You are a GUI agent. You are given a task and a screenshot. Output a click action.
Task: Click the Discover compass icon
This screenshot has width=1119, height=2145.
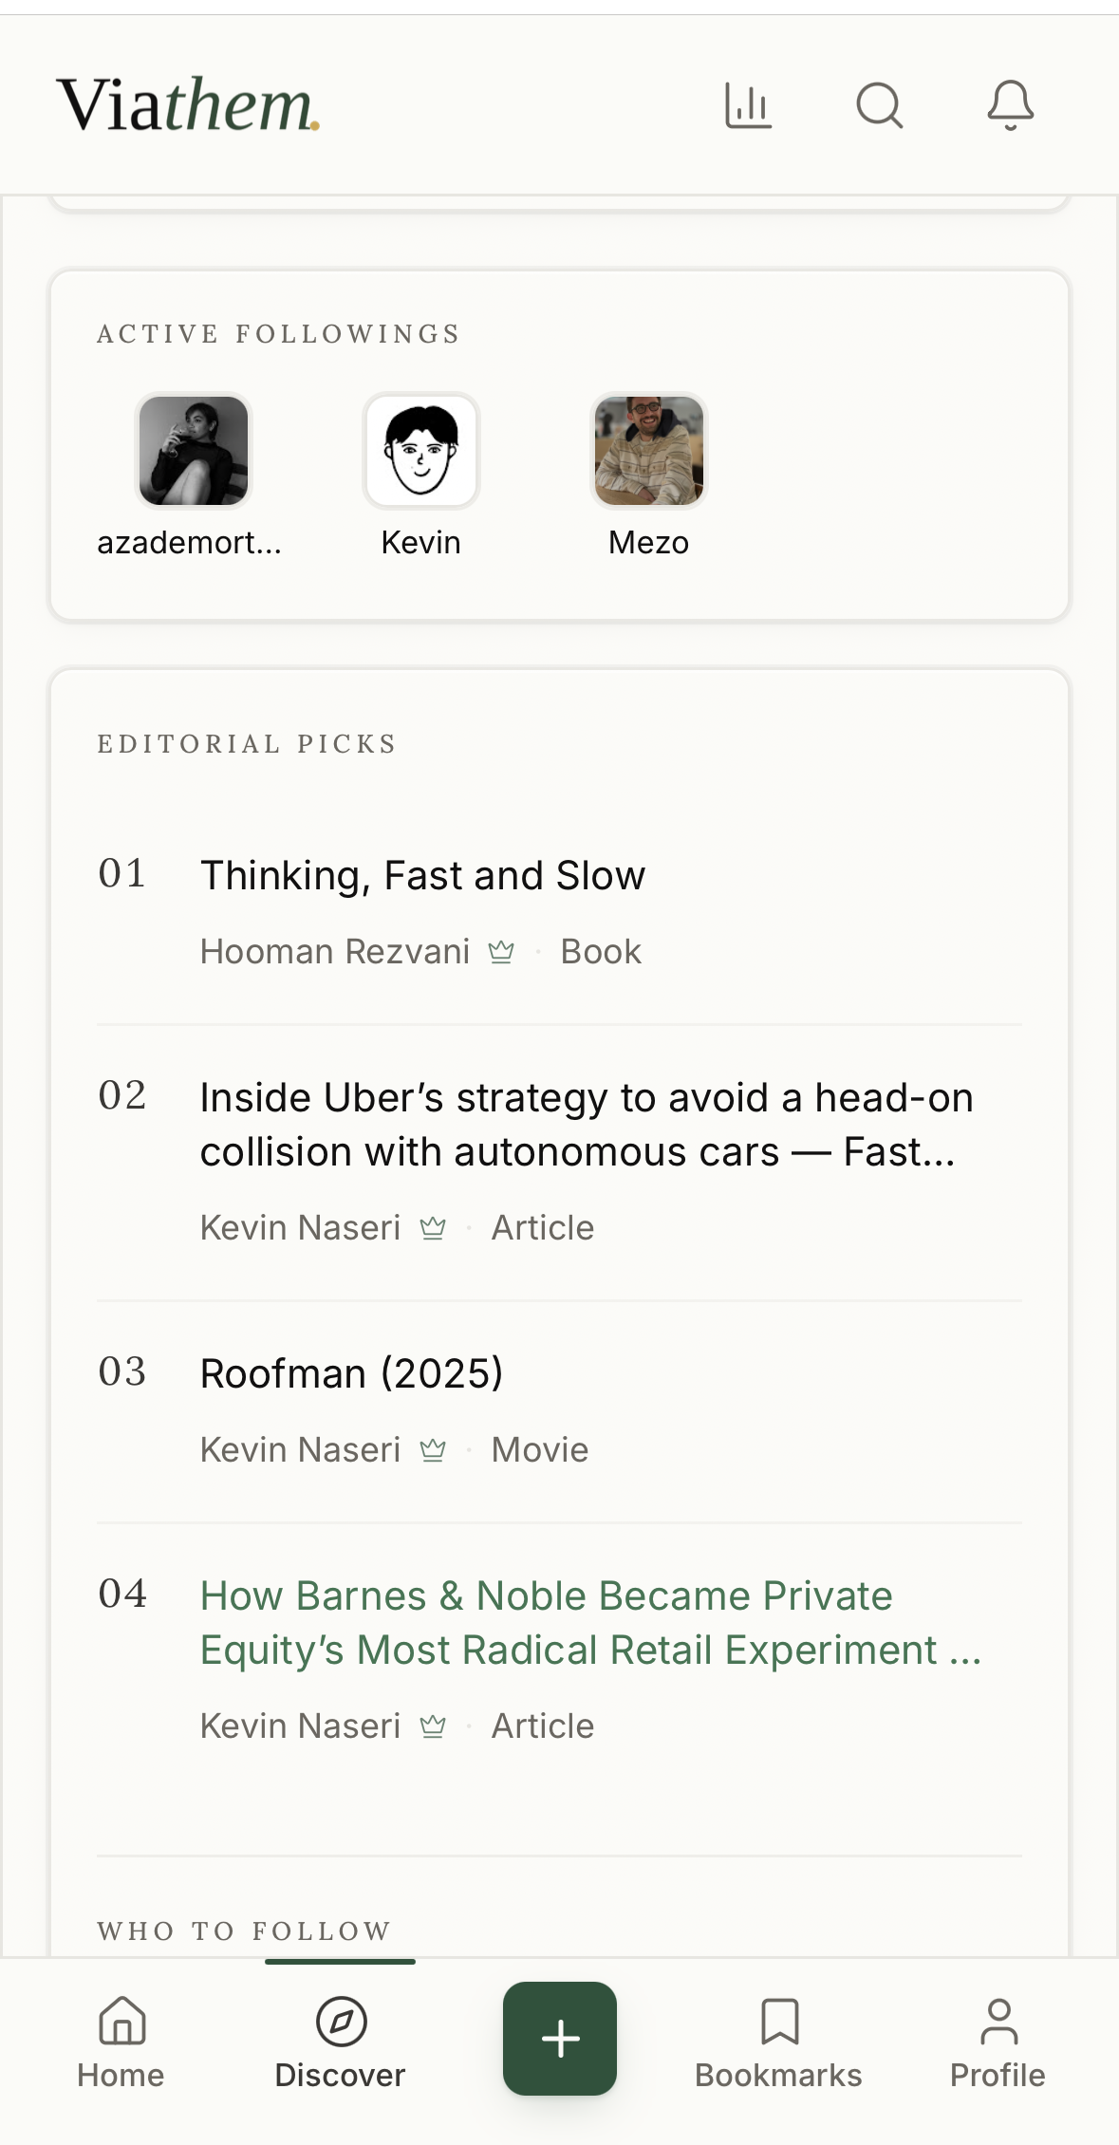pyautogui.click(x=341, y=2021)
